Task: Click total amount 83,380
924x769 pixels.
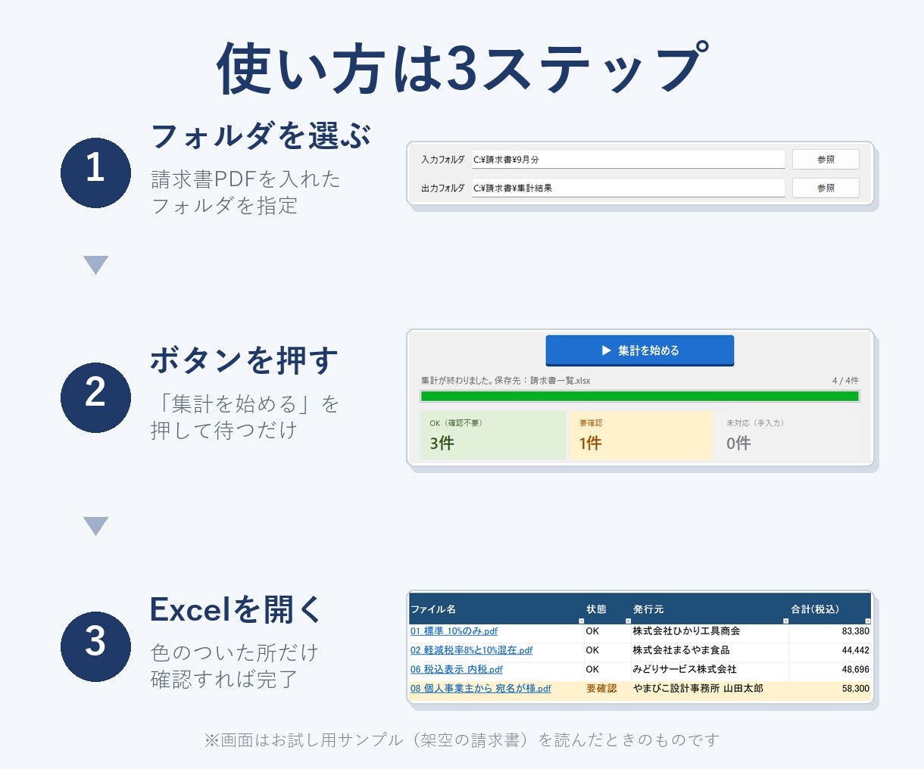Action: [x=855, y=631]
